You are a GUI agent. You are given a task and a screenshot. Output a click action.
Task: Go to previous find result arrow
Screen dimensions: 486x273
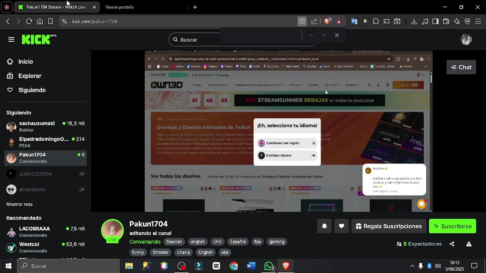coord(311,35)
